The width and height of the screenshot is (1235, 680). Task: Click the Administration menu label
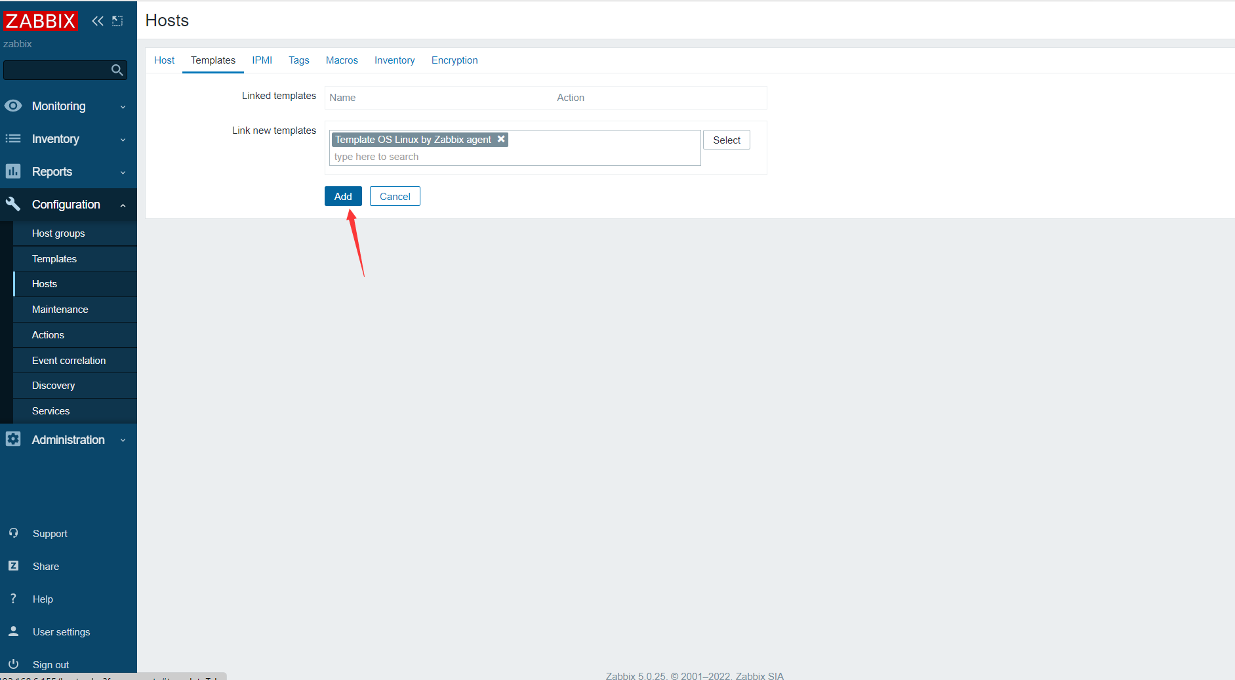(68, 440)
